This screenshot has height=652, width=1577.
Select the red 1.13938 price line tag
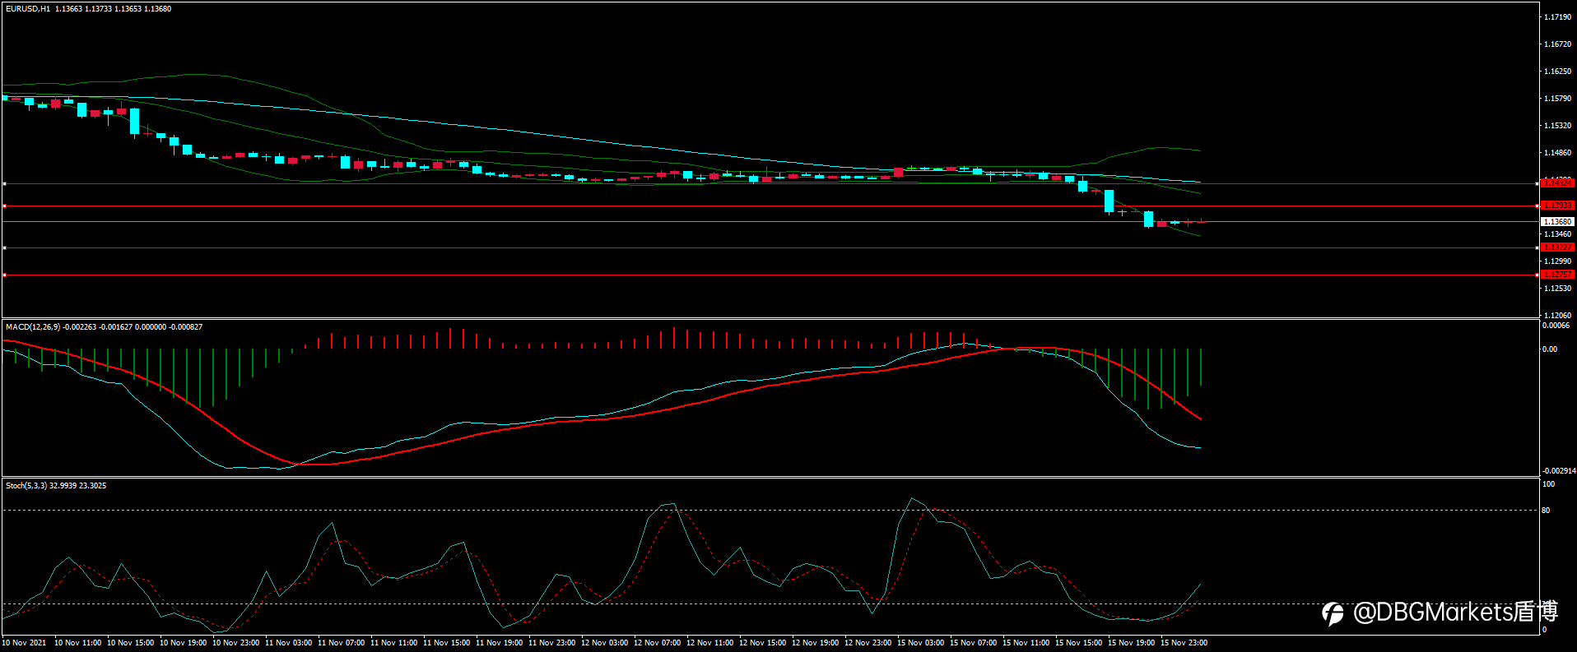pyautogui.click(x=1557, y=206)
